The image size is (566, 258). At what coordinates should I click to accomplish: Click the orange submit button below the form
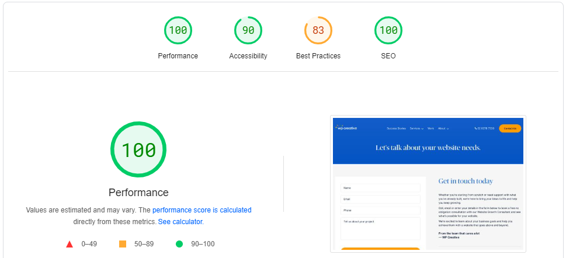pos(380,249)
